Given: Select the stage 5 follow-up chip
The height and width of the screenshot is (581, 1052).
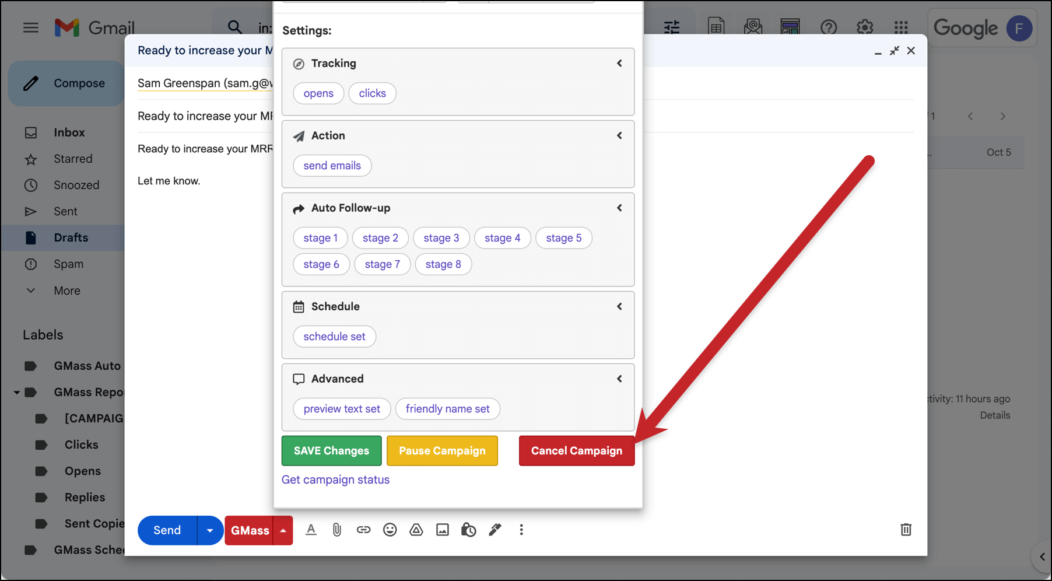Looking at the screenshot, I should coord(564,238).
